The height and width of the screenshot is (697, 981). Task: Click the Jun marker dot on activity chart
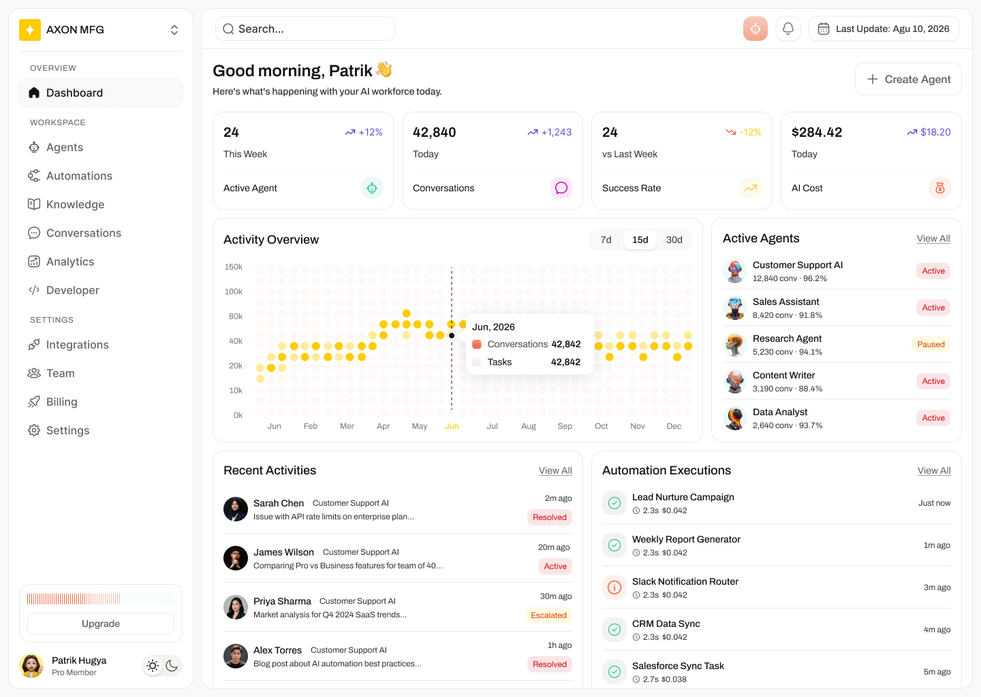point(452,336)
